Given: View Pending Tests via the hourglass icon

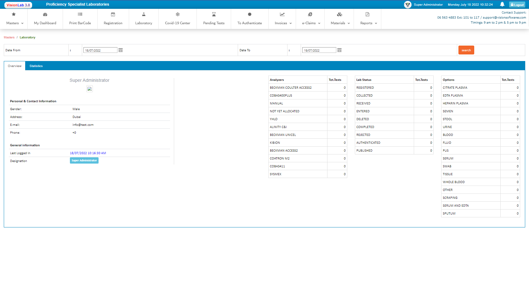Looking at the screenshot, I should [214, 14].
